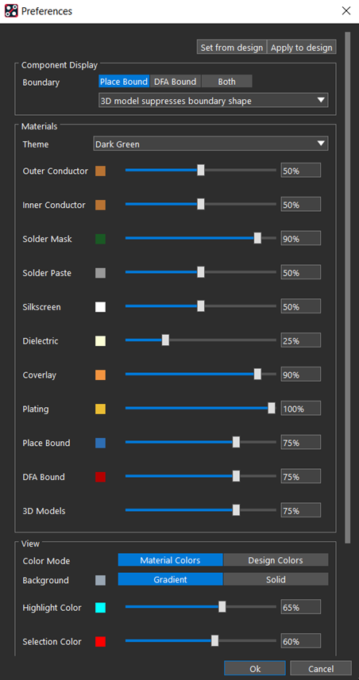Pick the Silkscreen white color swatch
The image size is (359, 680).
(100, 307)
